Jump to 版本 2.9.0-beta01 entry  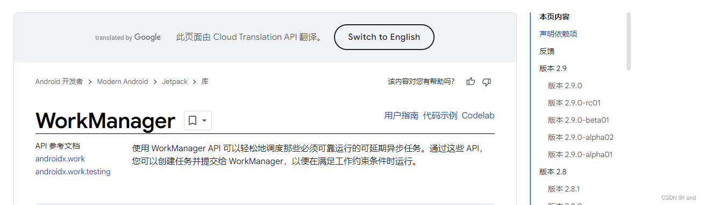click(579, 120)
